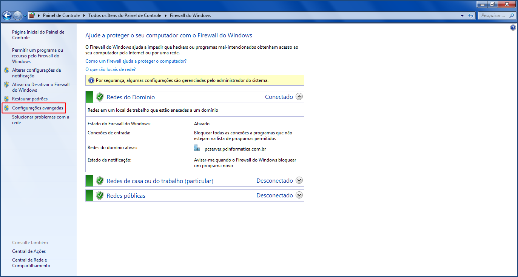Open Ativar ou Desativar o Firewall
Viewport: 518px width, 277px height.
(x=41, y=87)
